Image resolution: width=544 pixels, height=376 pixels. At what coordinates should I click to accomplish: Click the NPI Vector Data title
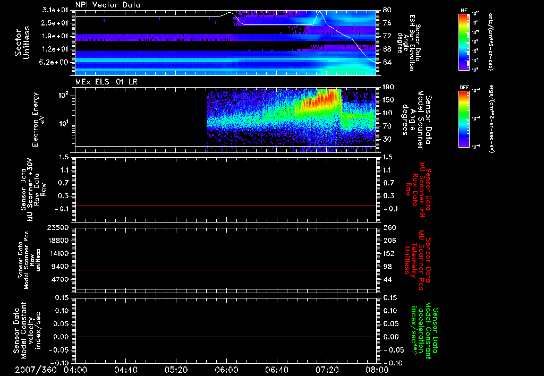pos(108,5)
